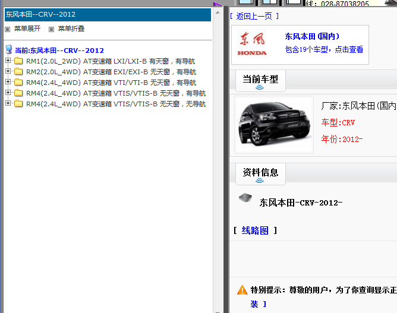Click the 装 link under 特别提示
Image resolution: width=397 pixels, height=313 pixels.
[254, 304]
